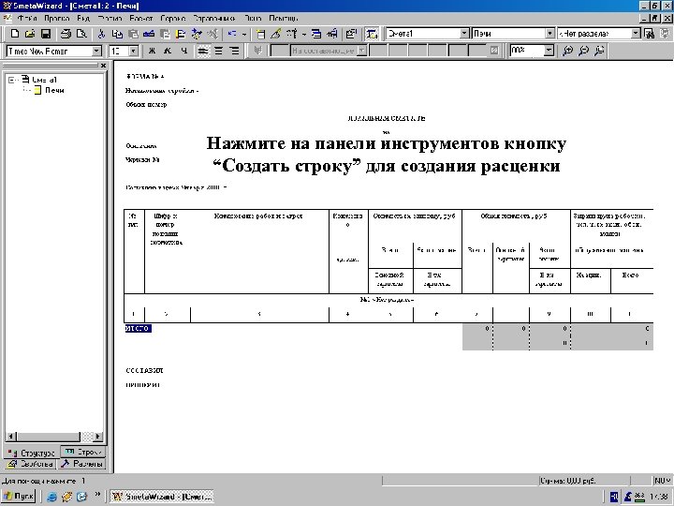Open the Расчет menu
This screenshot has width=674, height=506.
(x=141, y=19)
